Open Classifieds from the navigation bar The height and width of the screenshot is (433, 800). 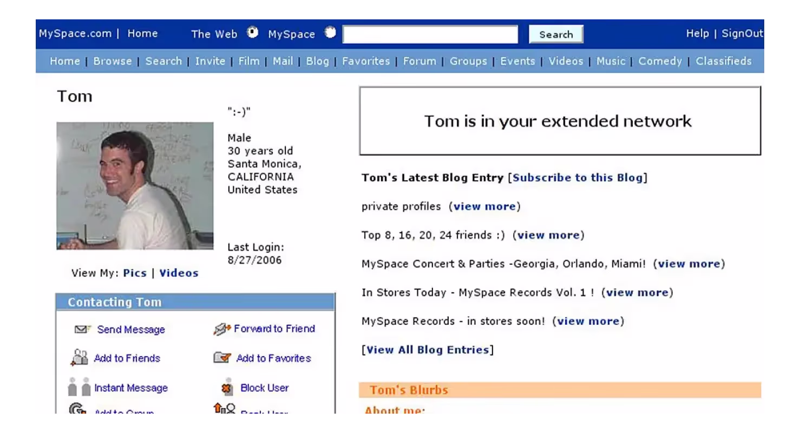tap(723, 61)
